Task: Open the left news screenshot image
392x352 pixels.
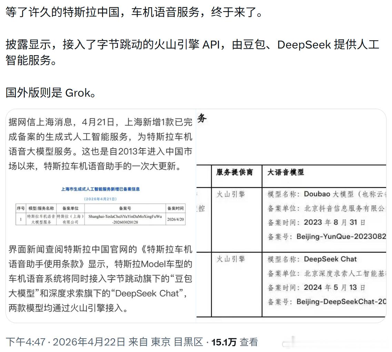Action: [x=101, y=216]
